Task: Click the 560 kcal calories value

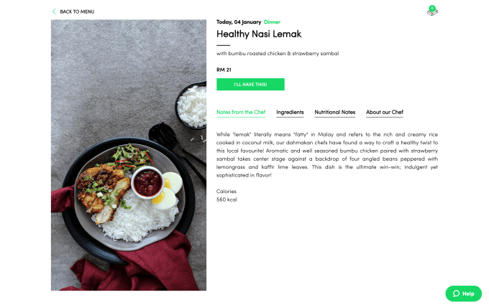Action: pyautogui.click(x=227, y=200)
